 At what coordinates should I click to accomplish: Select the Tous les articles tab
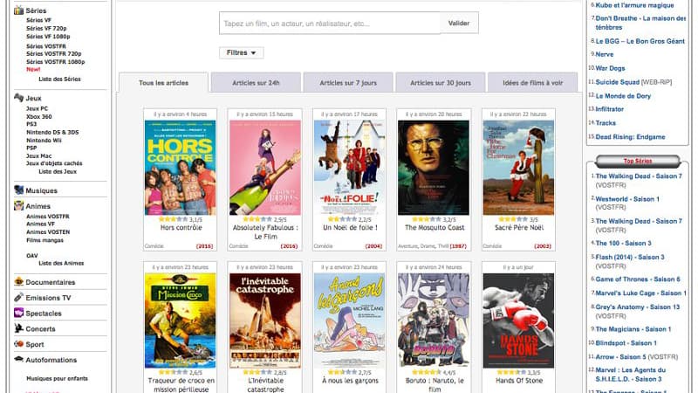click(163, 83)
